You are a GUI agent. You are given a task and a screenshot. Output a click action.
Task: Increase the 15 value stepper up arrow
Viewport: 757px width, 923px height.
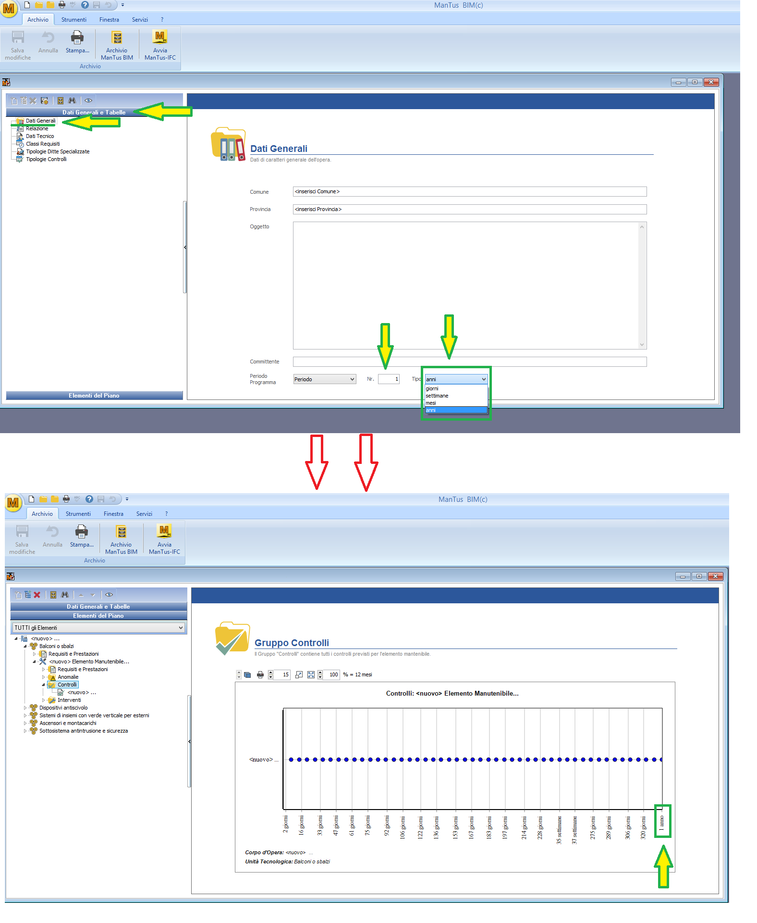tap(270, 673)
